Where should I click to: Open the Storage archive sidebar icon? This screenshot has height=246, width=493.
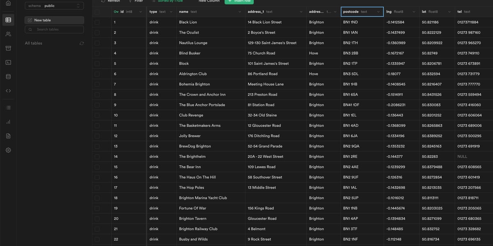[x=8, y=48]
